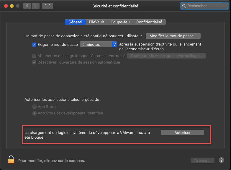This screenshot has width=231, height=170.
Task: Open the Confidentialité tab
Action: pyautogui.click(x=149, y=22)
